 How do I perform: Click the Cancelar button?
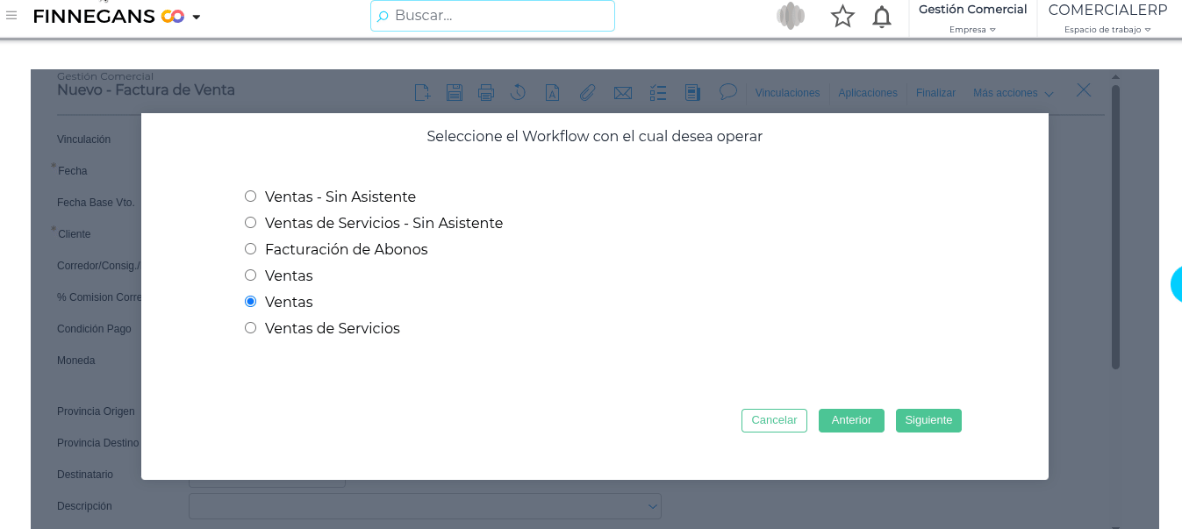click(x=774, y=421)
